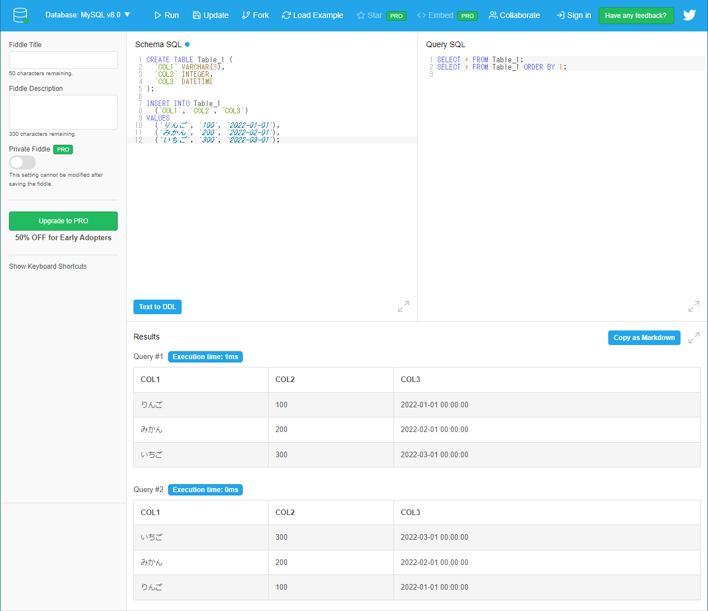Click Query #2 Execution time: 0ms badge
This screenshot has width=708, height=611.
205,490
